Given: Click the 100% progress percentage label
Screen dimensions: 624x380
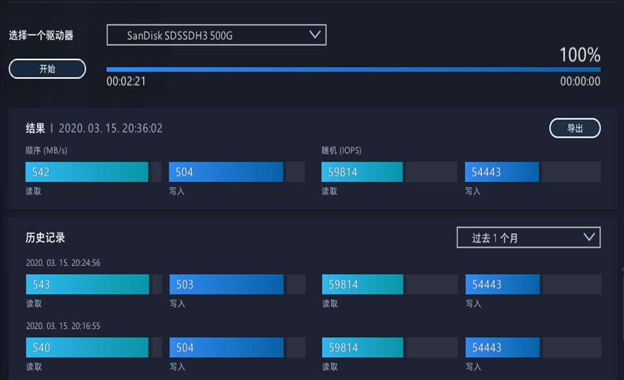Looking at the screenshot, I should pyautogui.click(x=580, y=55).
